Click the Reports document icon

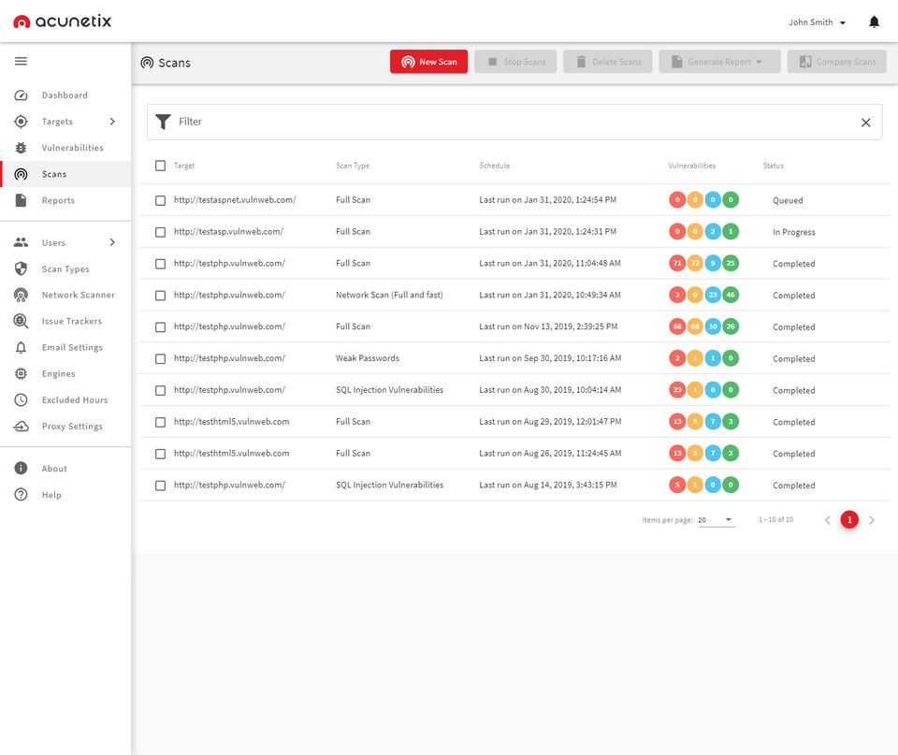21,200
